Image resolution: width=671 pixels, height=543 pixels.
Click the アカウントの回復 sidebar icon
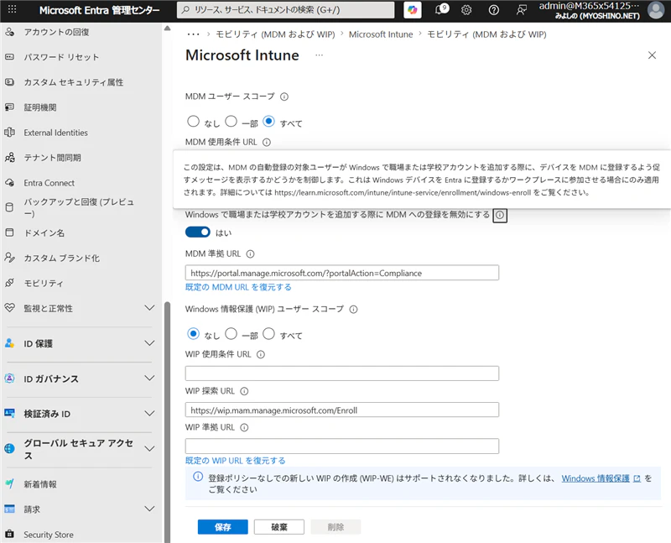(9, 32)
